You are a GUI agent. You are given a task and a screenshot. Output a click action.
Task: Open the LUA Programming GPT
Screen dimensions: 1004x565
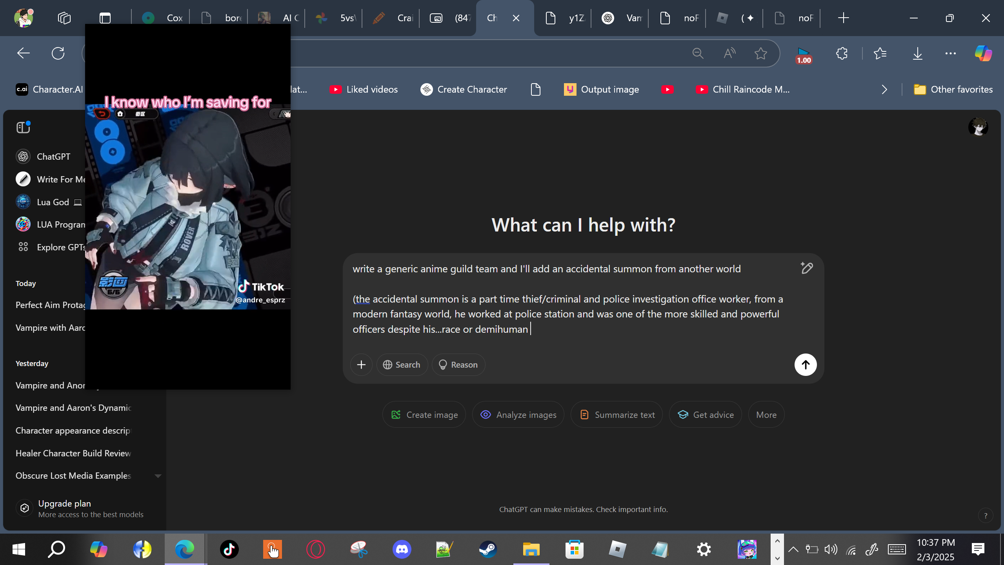click(x=50, y=224)
